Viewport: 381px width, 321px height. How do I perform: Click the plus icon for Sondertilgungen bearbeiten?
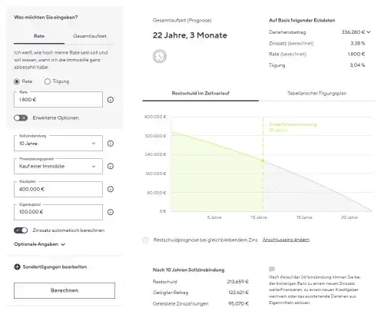tap(17, 267)
